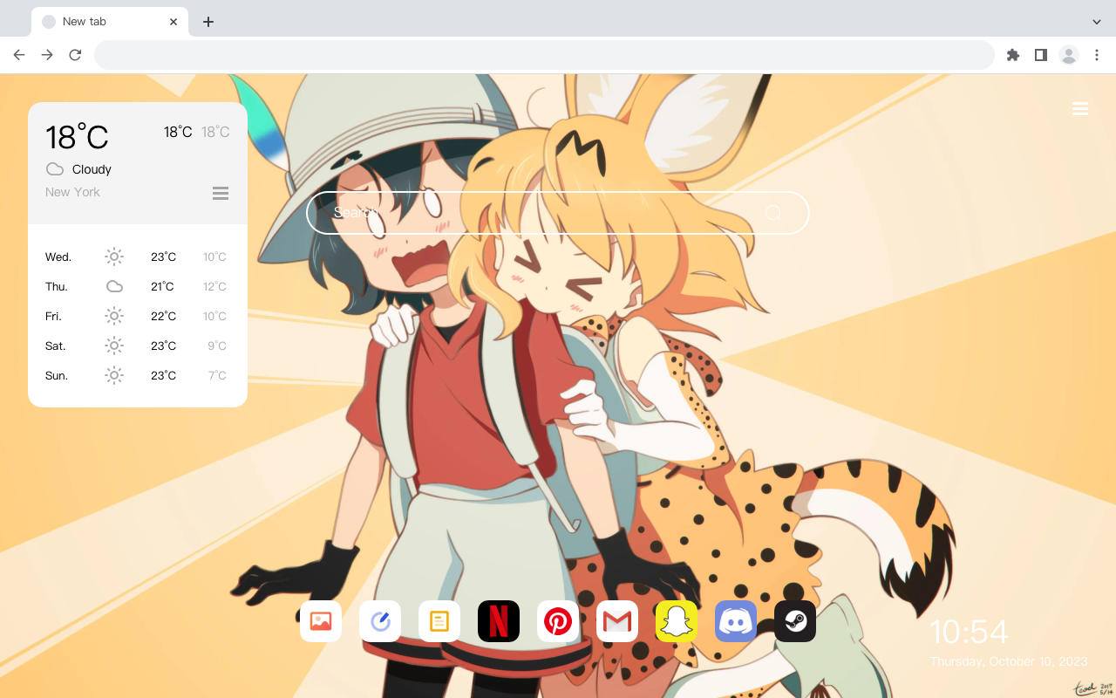
Task: Open the wallpaper gallery shortcut icon
Action: 321,621
